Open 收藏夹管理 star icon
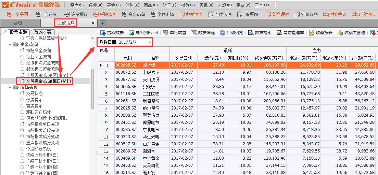The image size is (378, 175). tap(340, 33)
